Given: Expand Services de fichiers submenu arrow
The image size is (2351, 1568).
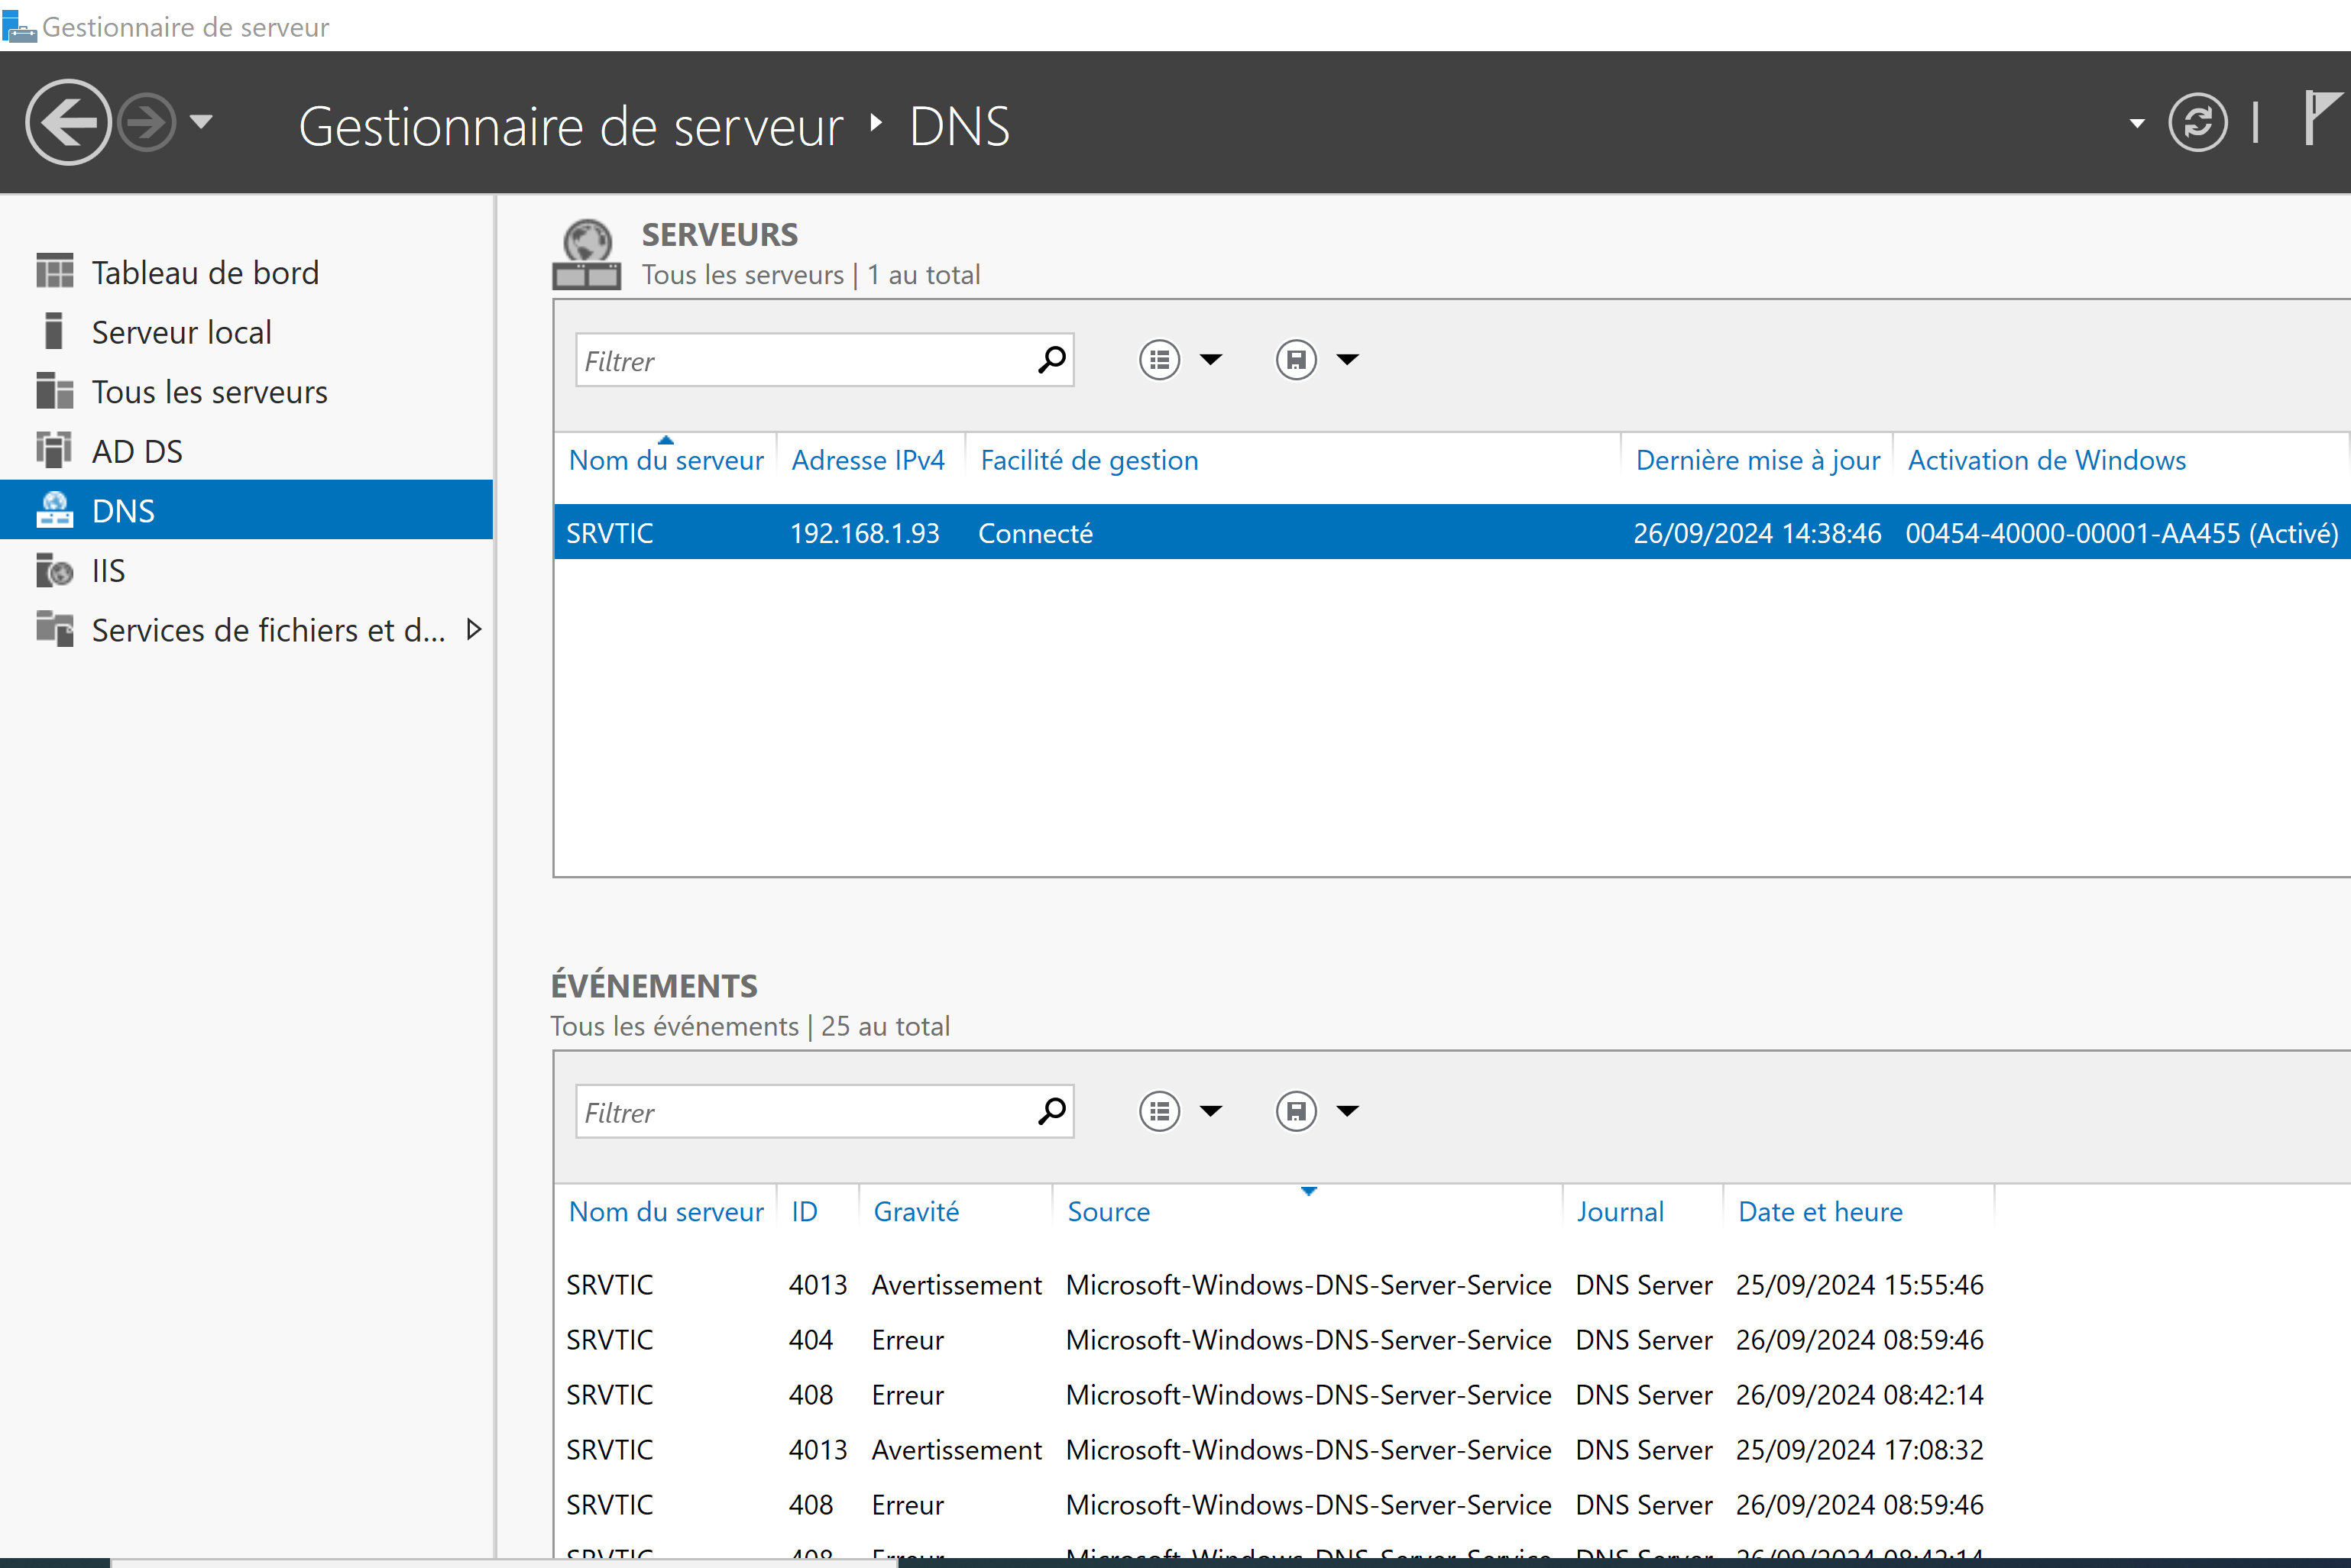Looking at the screenshot, I should coord(474,629).
